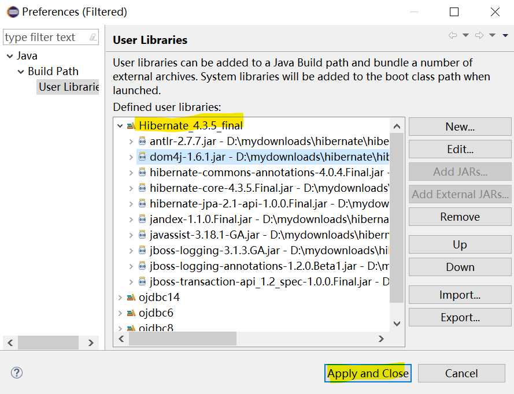The height and width of the screenshot is (394, 514).
Task: Go forward with the right arrow navigation icon
Action: click(x=479, y=35)
